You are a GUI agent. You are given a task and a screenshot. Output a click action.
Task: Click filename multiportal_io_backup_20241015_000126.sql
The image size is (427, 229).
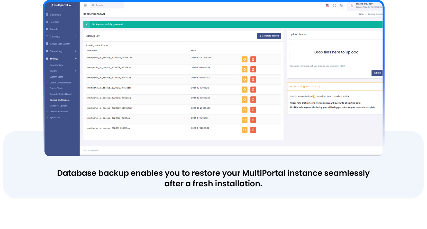pos(109,68)
